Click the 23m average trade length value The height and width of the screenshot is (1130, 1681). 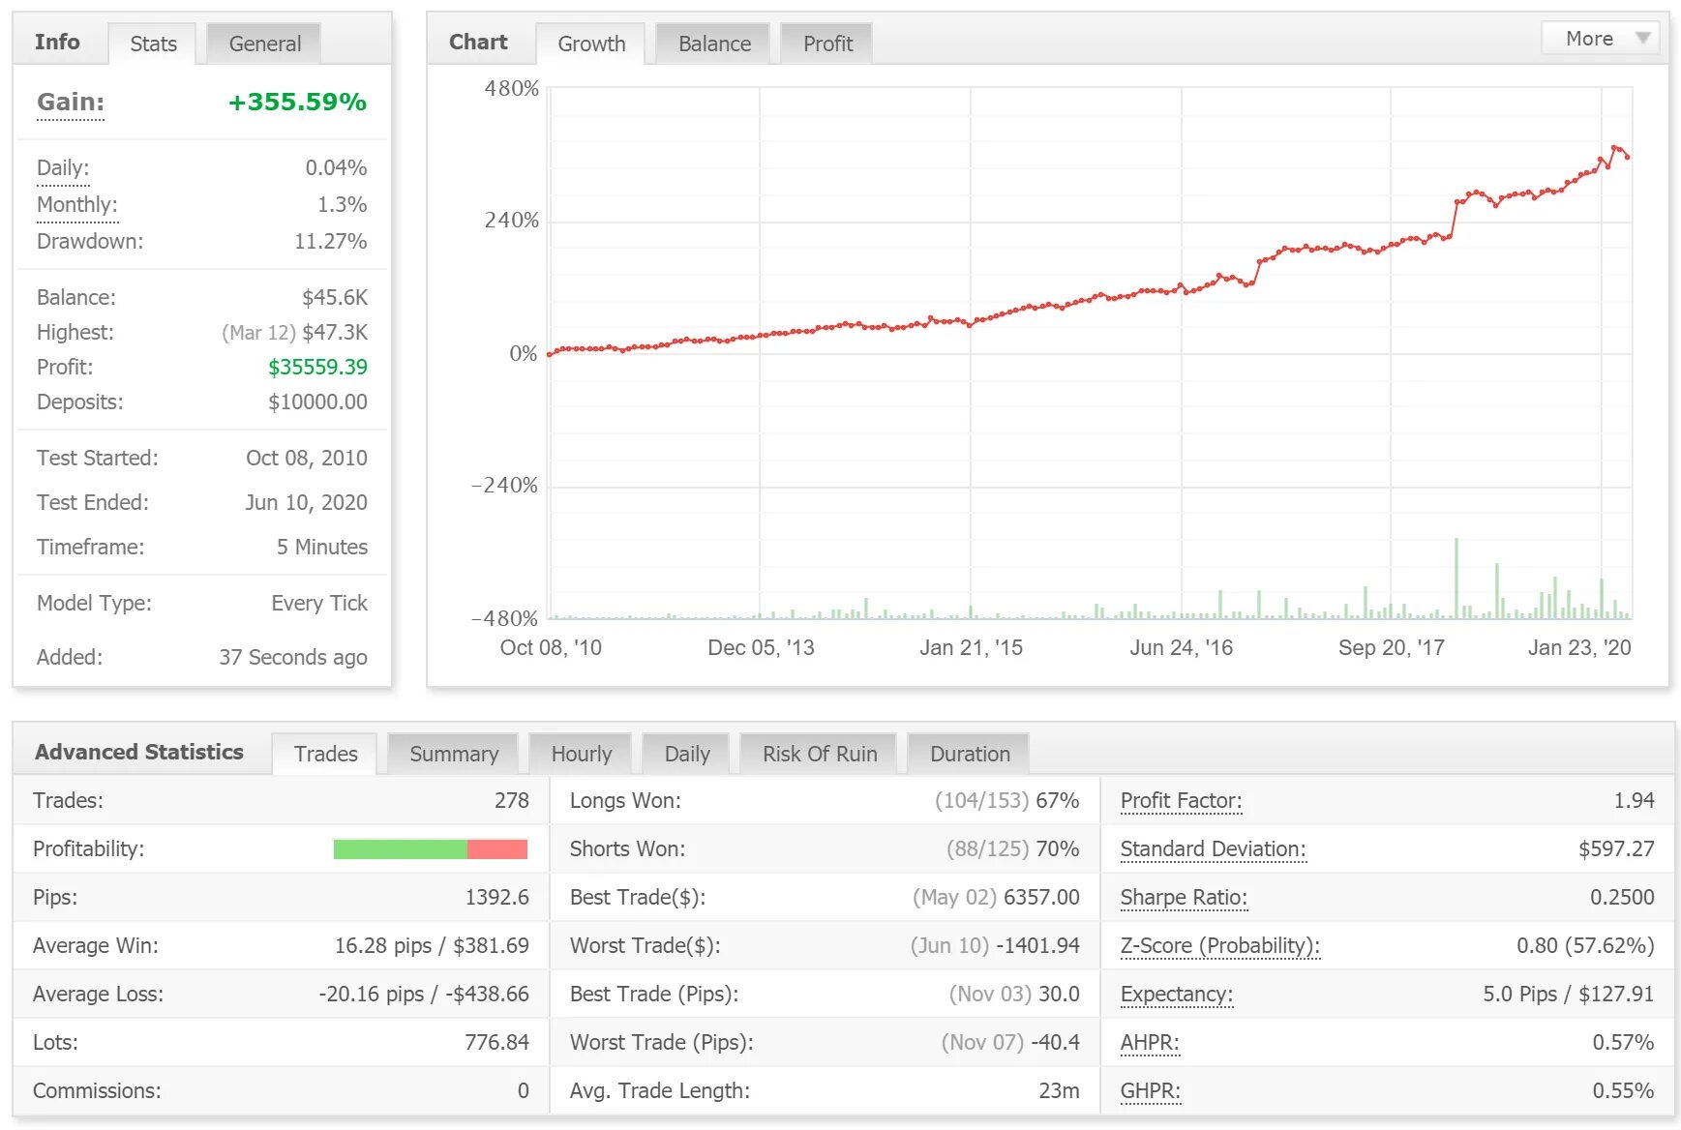(1059, 1090)
